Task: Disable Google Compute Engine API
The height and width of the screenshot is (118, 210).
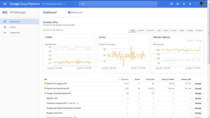Action: [x=198, y=93]
